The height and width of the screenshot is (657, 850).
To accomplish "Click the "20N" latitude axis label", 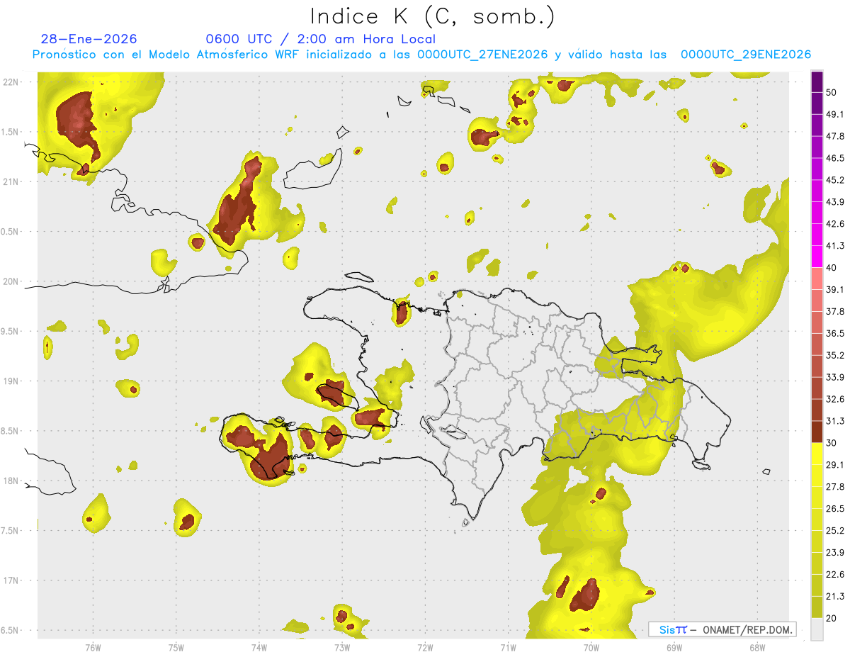I will coord(10,281).
